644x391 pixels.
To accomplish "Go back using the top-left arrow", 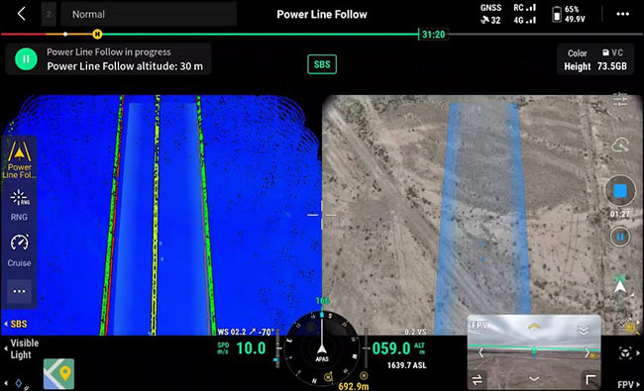I will pos(22,14).
